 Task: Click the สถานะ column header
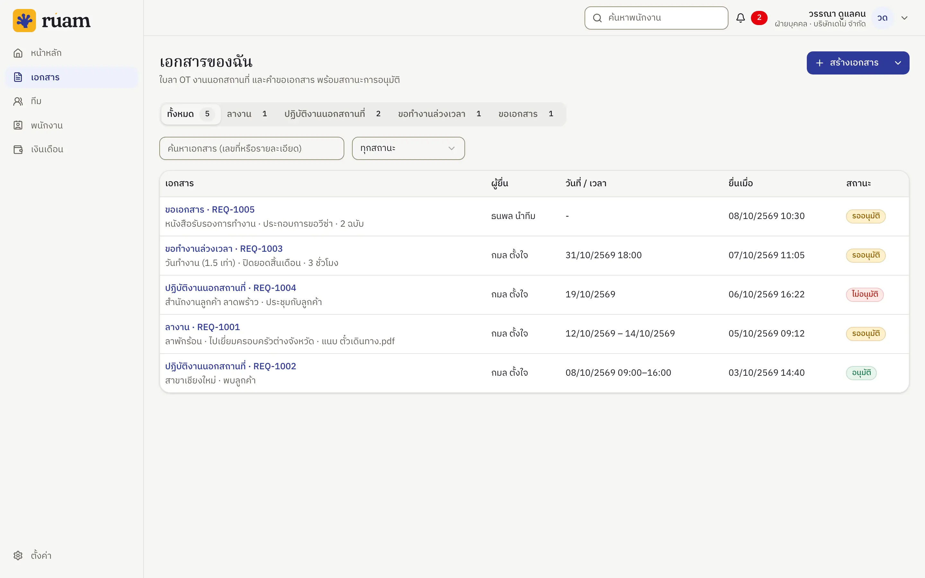(858, 183)
